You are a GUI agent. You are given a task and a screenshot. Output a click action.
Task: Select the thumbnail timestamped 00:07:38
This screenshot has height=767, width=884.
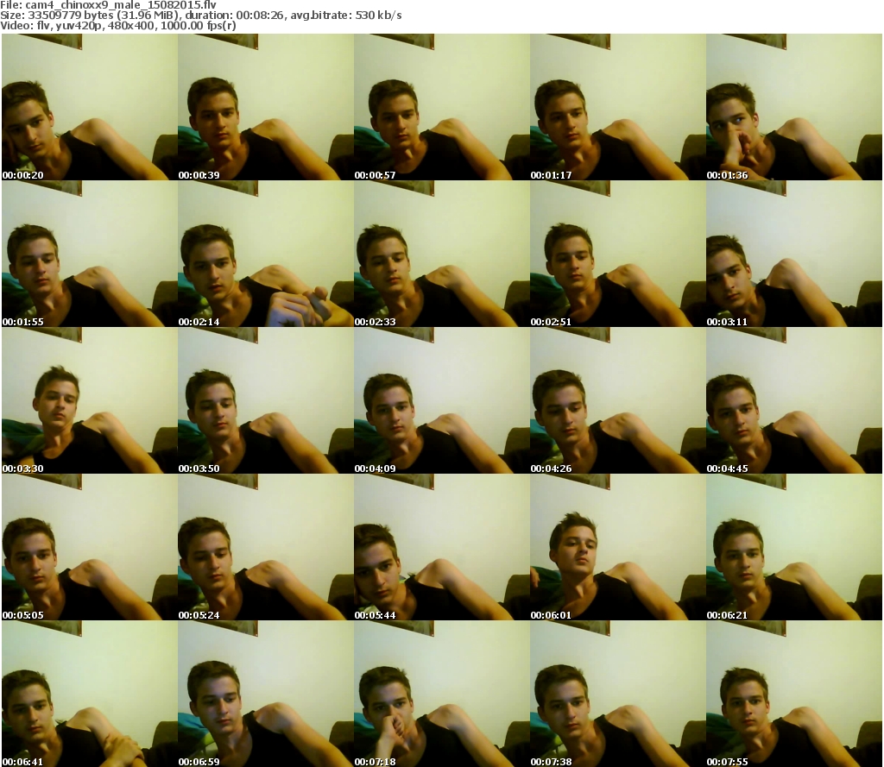coord(618,694)
